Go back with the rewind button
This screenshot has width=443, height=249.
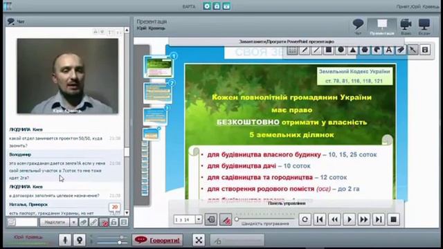pos(334,219)
